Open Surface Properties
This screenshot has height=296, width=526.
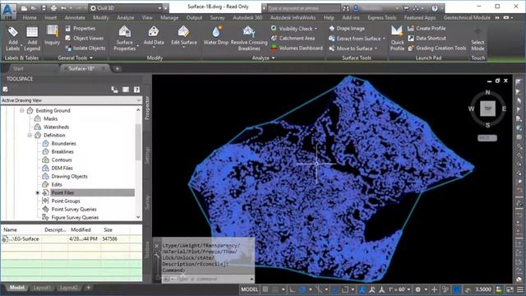click(x=124, y=39)
